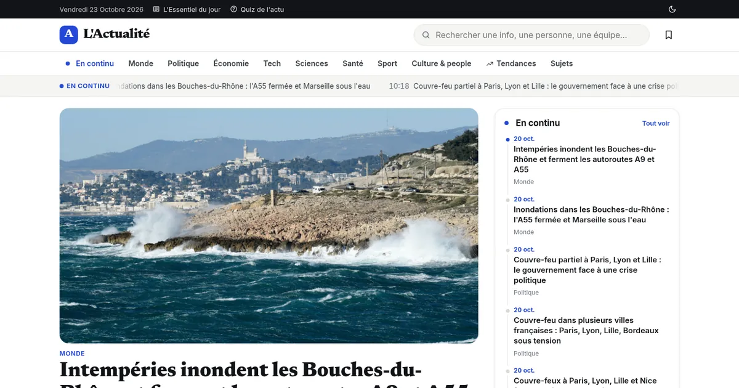Open sidebar article Couvre-feux à Paris, Lyon, Lille et Nice
Viewport: 739px width, 388px height.
pos(585,381)
